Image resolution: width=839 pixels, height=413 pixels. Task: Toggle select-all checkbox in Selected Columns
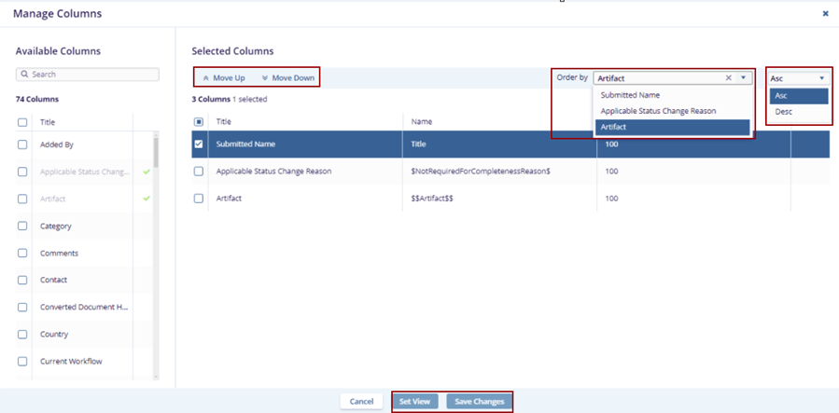click(x=199, y=121)
